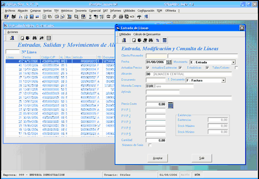Open the Ventas menu

tap(48, 11)
